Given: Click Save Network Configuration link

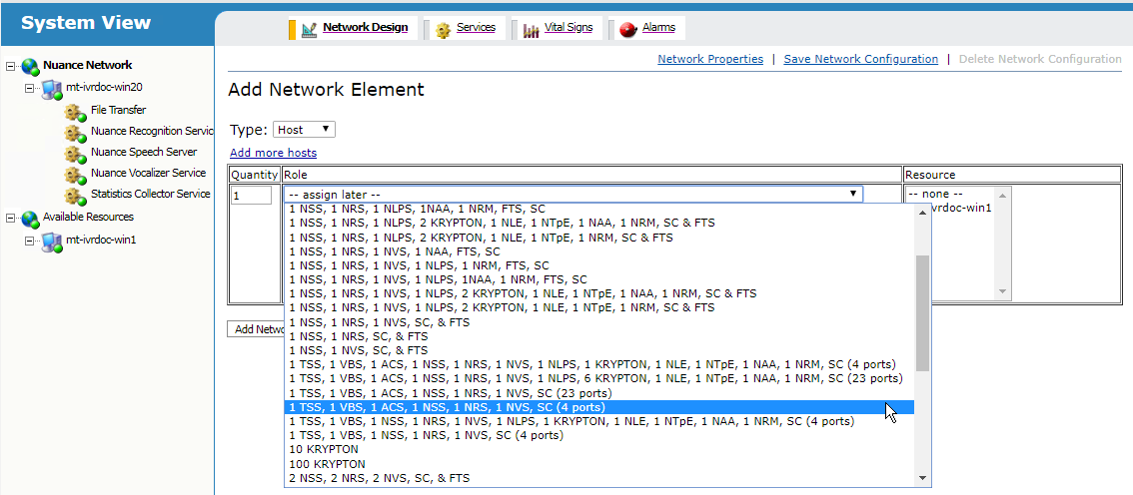Looking at the screenshot, I should click(860, 59).
